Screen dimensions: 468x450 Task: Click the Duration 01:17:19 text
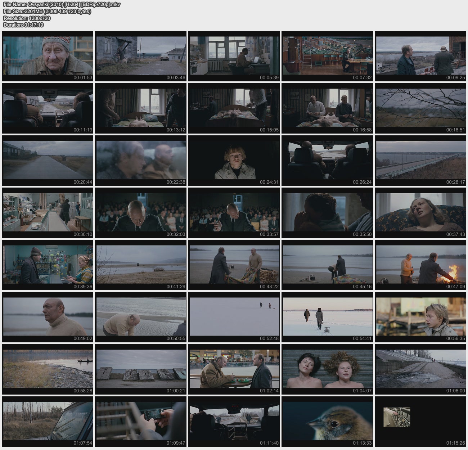point(23,25)
